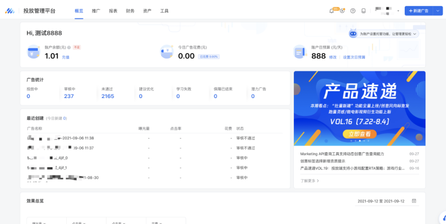
Task: Click the 已花费 0.00% tag
Action: pyautogui.click(x=209, y=57)
